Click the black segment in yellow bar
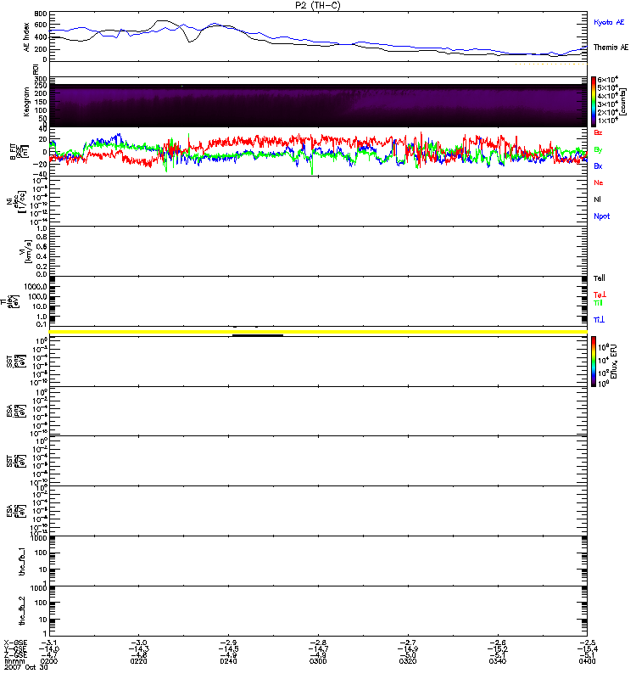Screen dimensions: 636x679 [x=257, y=334]
